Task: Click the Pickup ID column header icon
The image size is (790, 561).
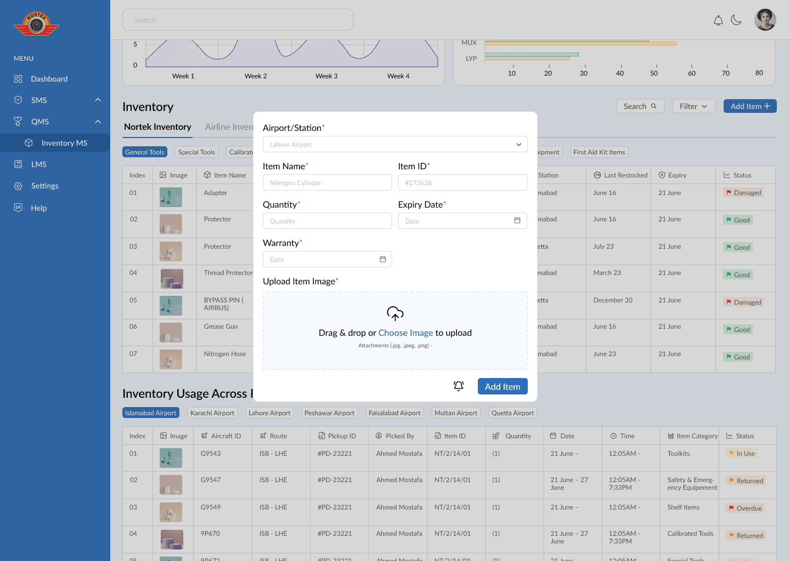Action: point(321,436)
